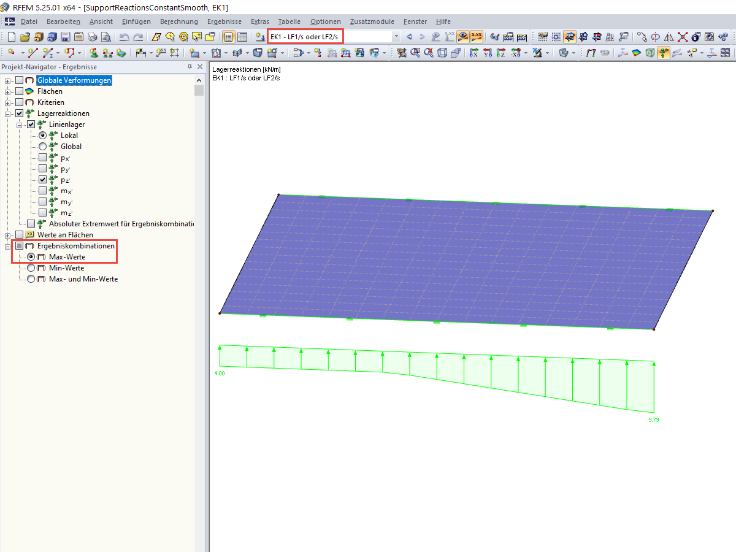Select the Lokal radio option
Screen dimensions: 736x552
(43, 136)
